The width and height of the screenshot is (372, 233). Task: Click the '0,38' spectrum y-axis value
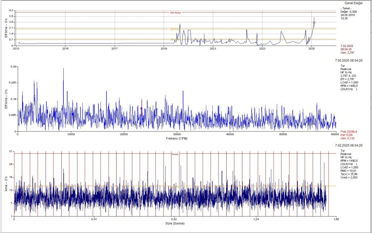(14, 66)
